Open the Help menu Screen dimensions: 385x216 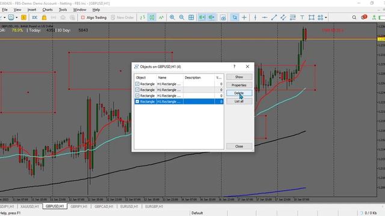pos(96,10)
